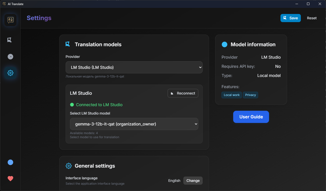This screenshot has height=191, width=326.
Task: Click the Requires API key label
Action: tap(238, 66)
